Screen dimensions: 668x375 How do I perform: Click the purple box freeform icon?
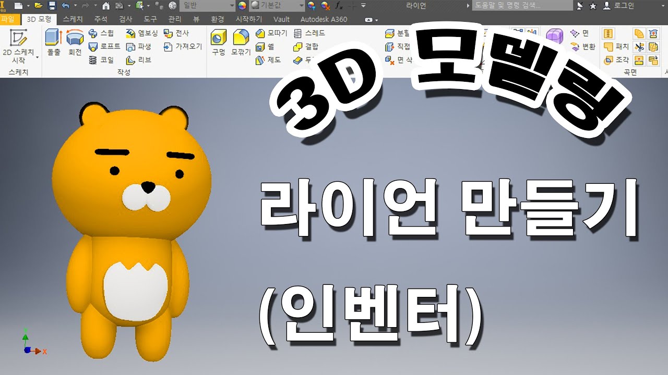coord(555,36)
